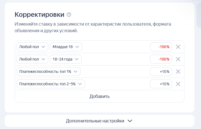Click the help icon beside Корректировки heading
201x129 pixels.
click(x=69, y=15)
